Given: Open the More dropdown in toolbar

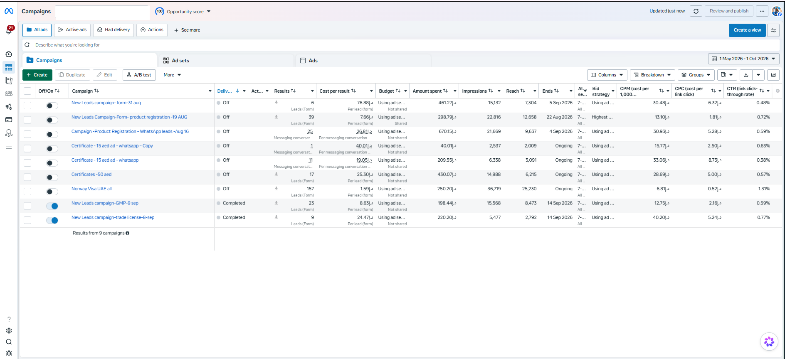Looking at the screenshot, I should click(x=172, y=75).
